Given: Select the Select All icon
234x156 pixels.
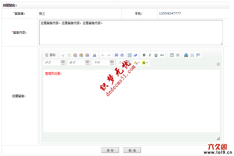Looking at the screenshot, I should click(130, 55).
